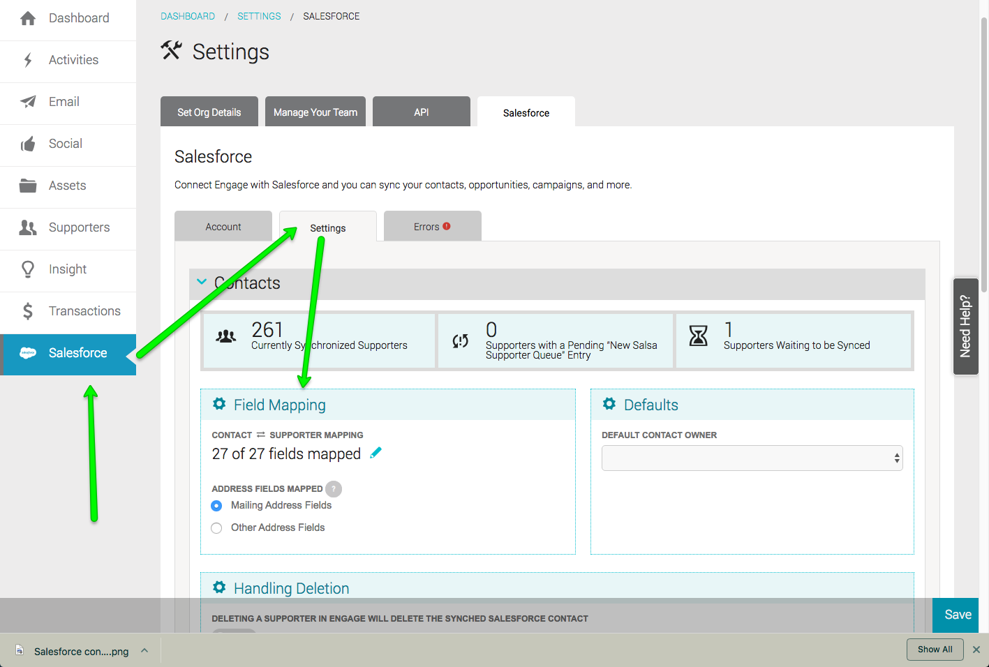Click the swap arrows icon between Contact and Supporter Mapping
Screen dimensions: 989x667
click(x=261, y=435)
